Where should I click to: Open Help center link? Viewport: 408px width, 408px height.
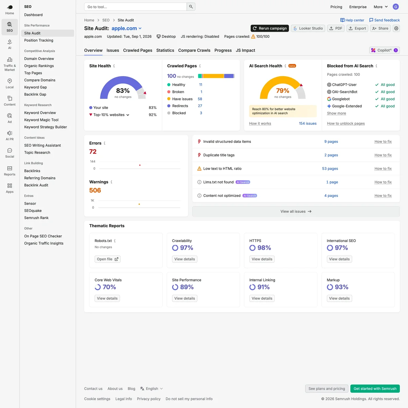352,20
